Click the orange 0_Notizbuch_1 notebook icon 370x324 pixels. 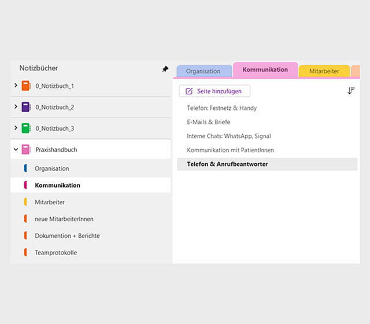pos(25,86)
